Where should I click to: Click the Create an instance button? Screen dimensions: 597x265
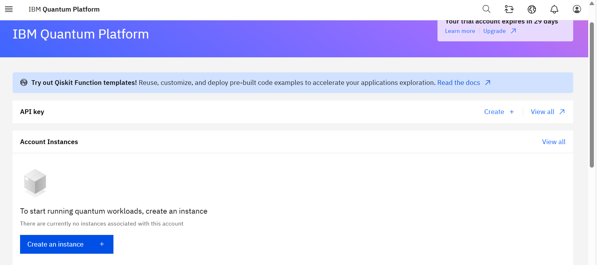pyautogui.click(x=67, y=244)
